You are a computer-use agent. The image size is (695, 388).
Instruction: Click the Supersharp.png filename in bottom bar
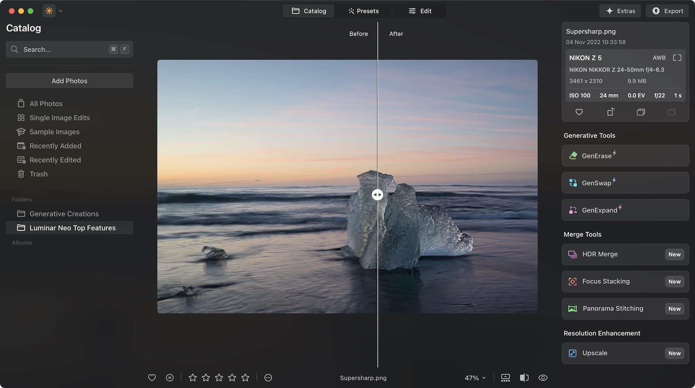363,378
